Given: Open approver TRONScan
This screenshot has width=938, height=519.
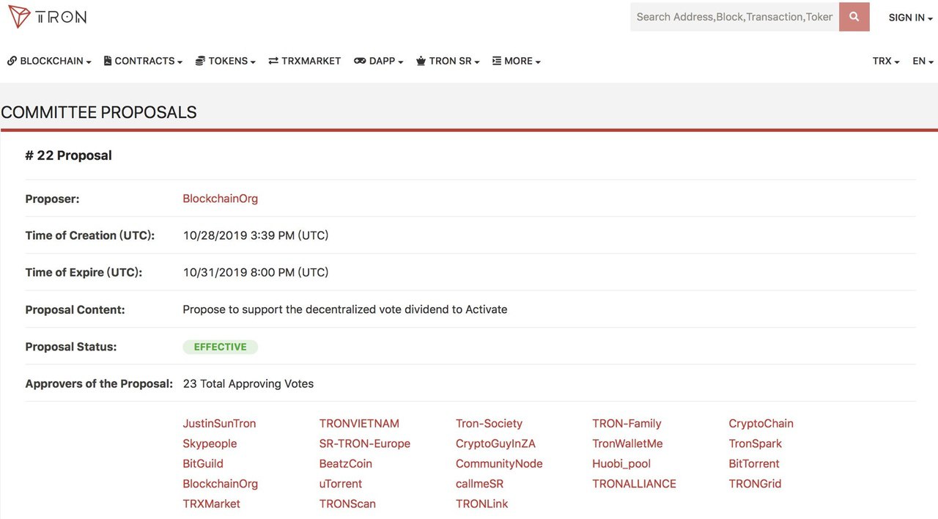Looking at the screenshot, I should (347, 504).
